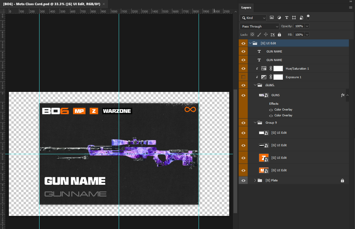Show the Exposure 1 layer
355x229 pixels.
click(243, 77)
